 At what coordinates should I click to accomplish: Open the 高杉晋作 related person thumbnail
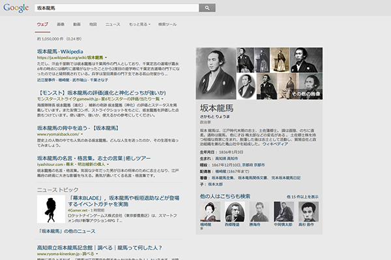[308, 212]
